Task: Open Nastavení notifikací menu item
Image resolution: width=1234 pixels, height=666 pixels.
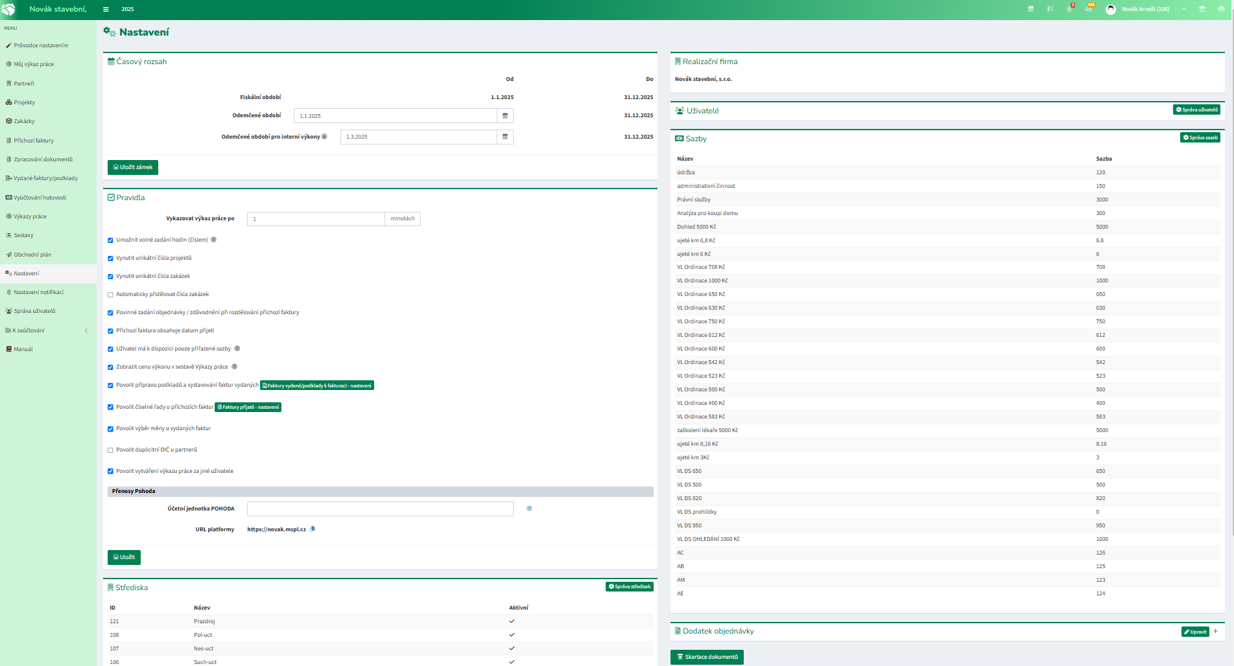Action: [48, 292]
